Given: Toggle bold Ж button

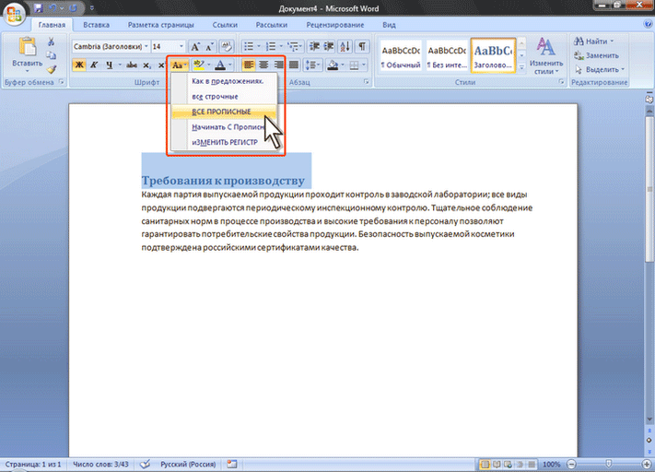Looking at the screenshot, I should [79, 65].
